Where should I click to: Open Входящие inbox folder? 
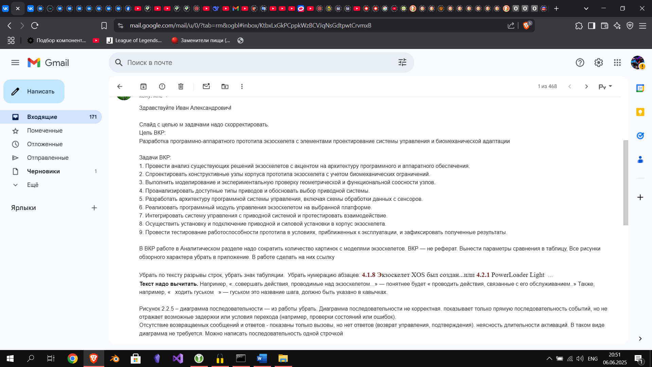coord(51,117)
